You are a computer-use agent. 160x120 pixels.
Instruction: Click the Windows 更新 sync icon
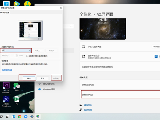pyautogui.click(x=39, y=89)
